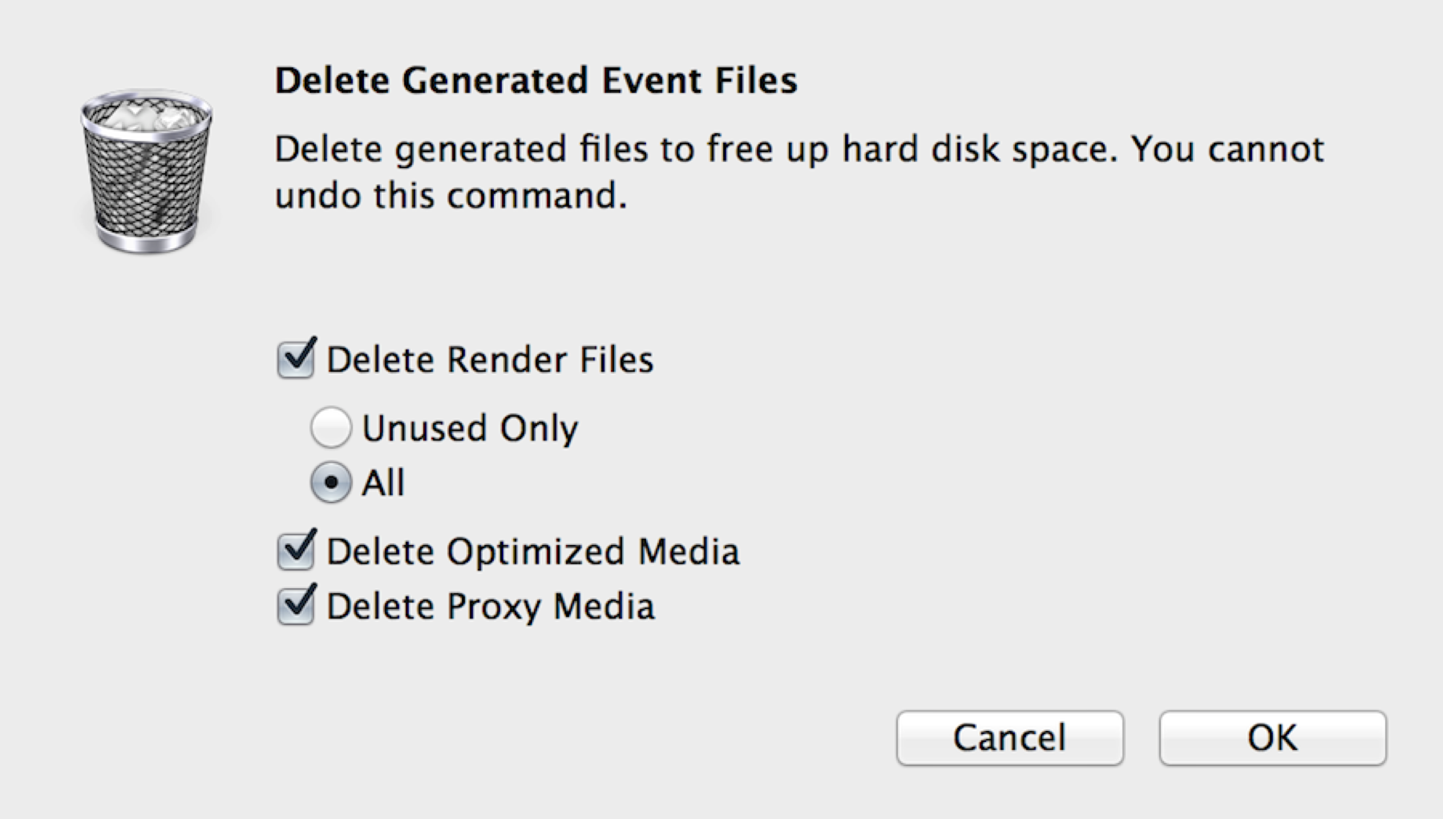Confirm deletion with the OK button
Viewport: 1443px width, 819px height.
(1273, 738)
